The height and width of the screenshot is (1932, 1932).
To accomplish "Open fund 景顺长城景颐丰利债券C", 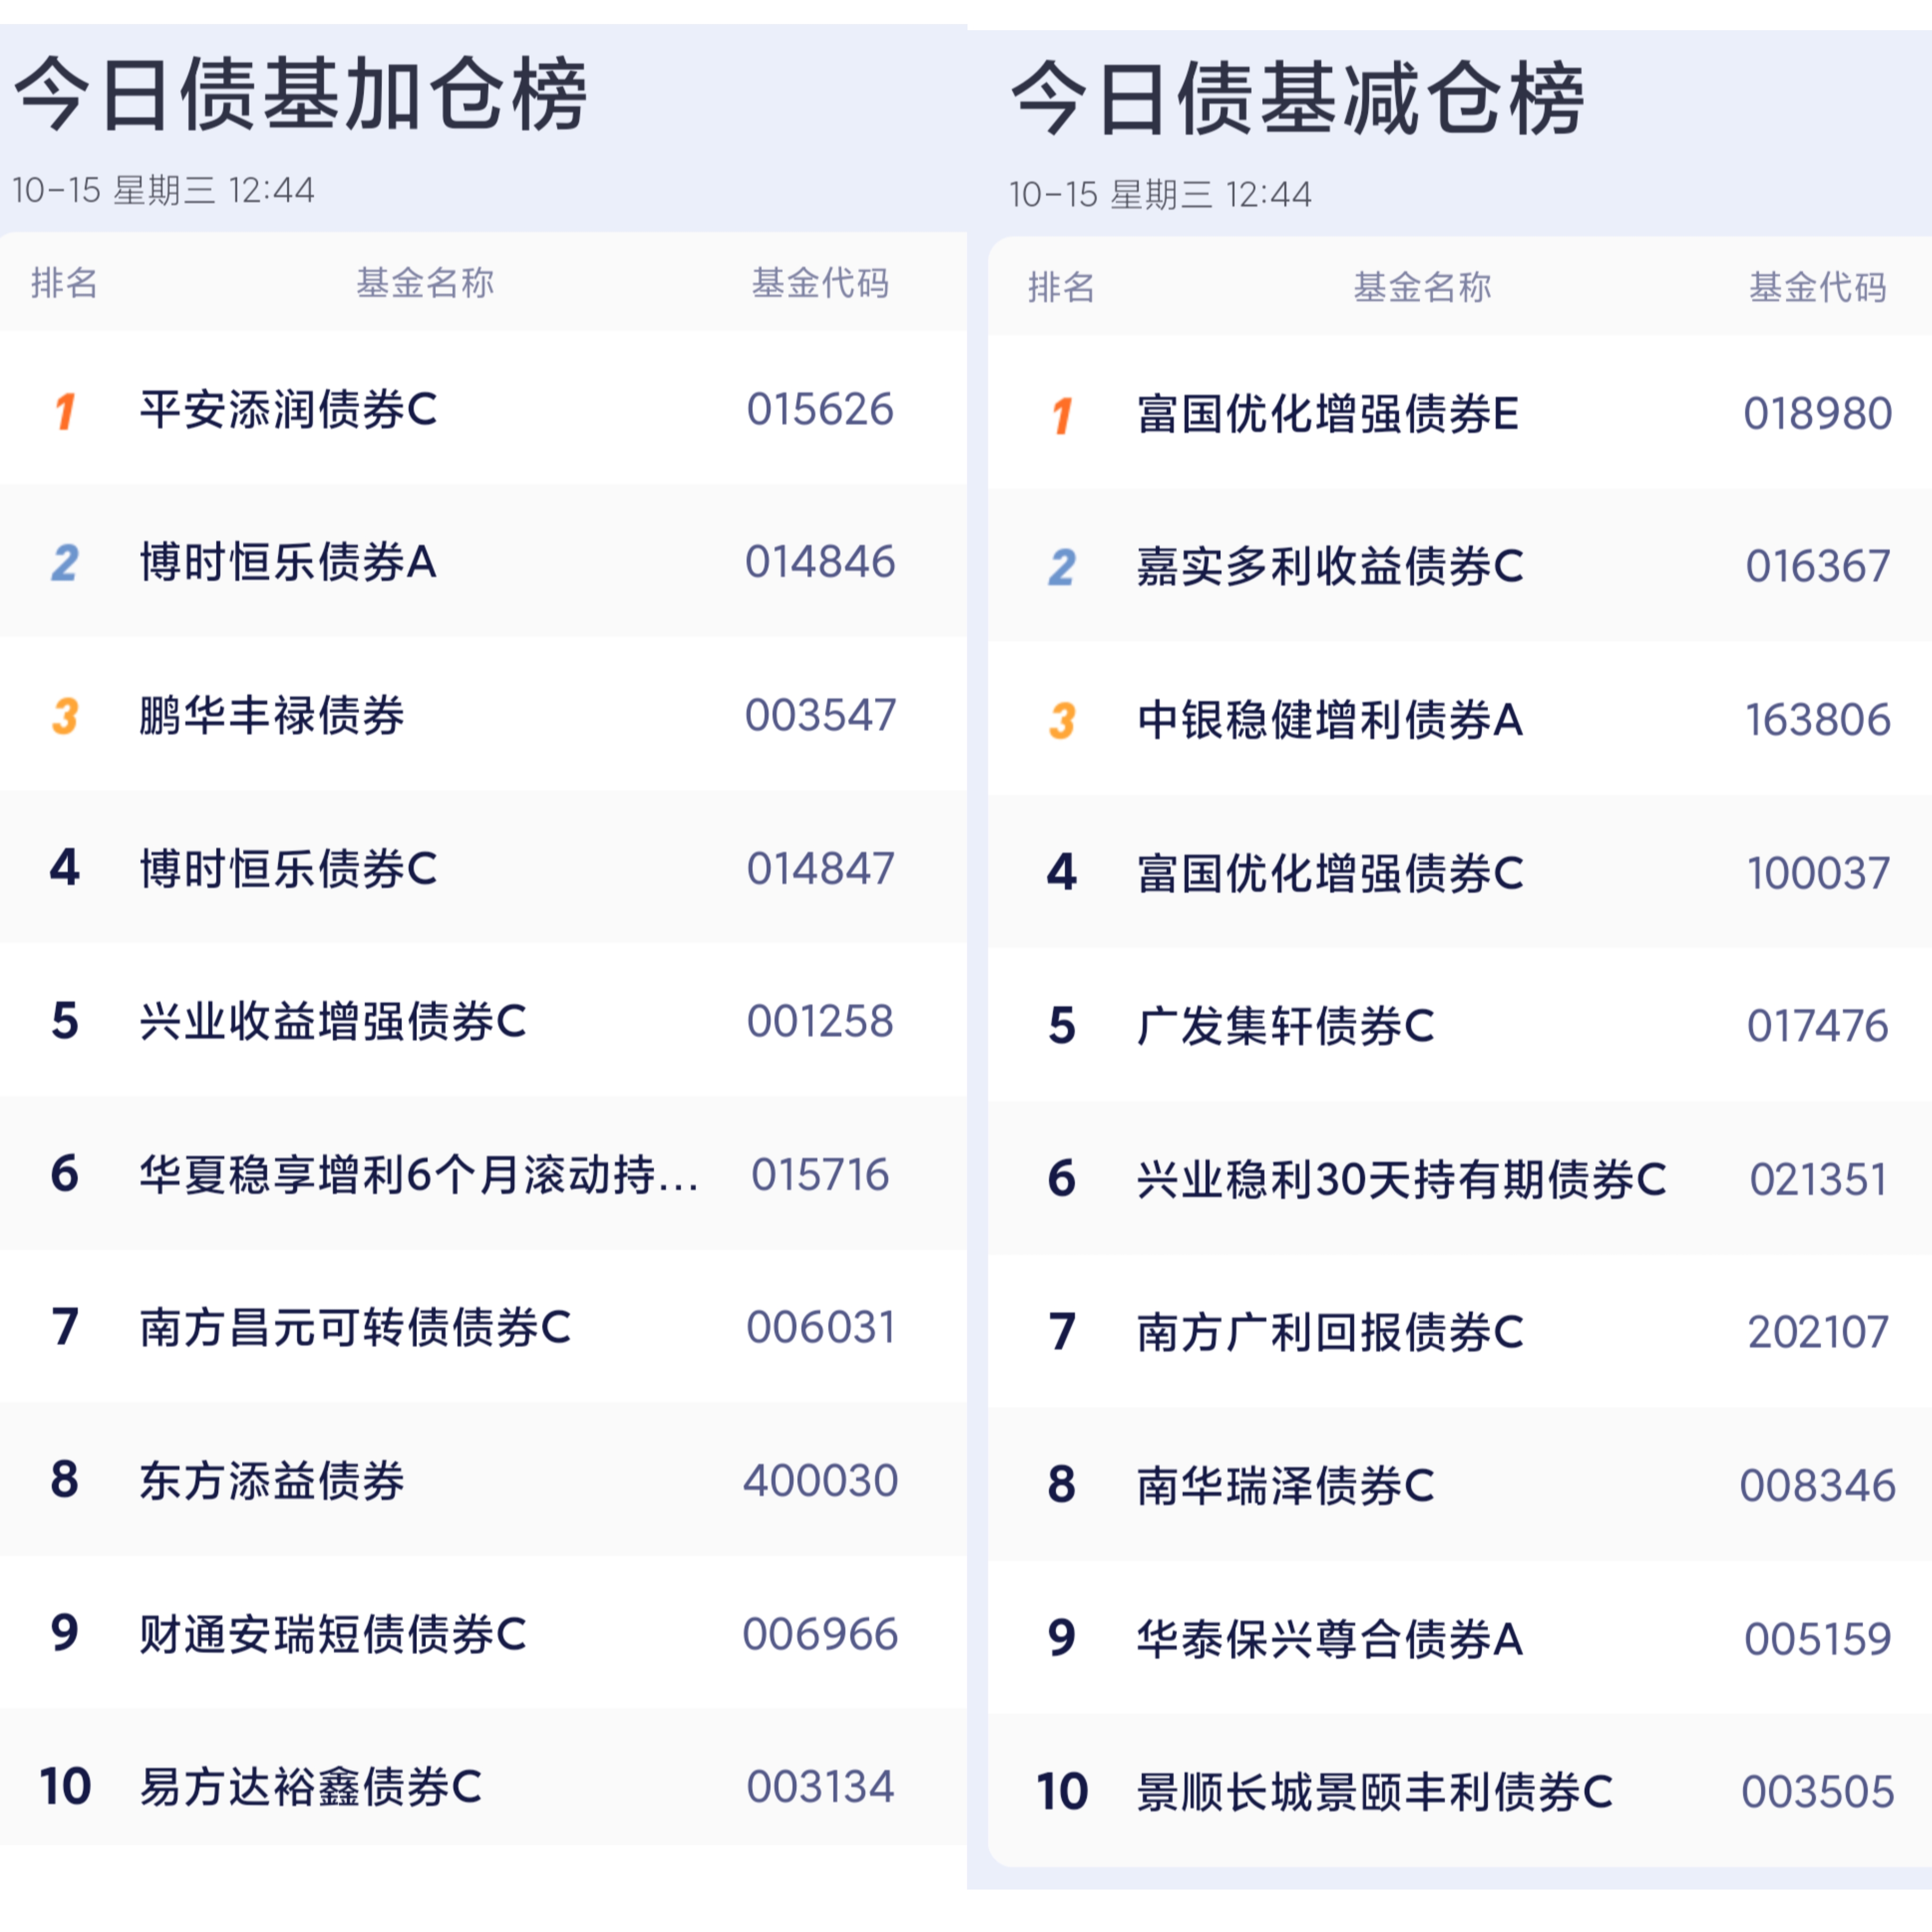I will 1375,1792.
